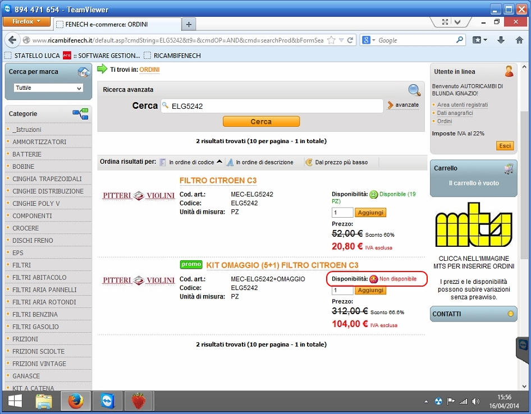Viewport: 531px width, 414px height.
Task: Select the AMMORTIZZATORI category
Action: (39, 142)
